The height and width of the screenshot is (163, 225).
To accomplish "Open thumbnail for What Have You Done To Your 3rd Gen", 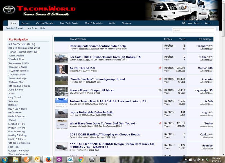I will click(61, 124).
